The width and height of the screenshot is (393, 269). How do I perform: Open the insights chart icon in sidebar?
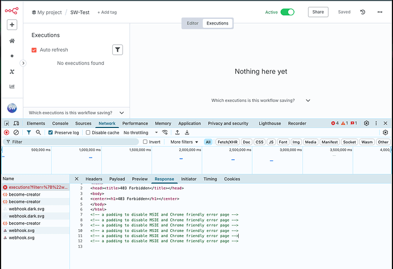coord(12,86)
